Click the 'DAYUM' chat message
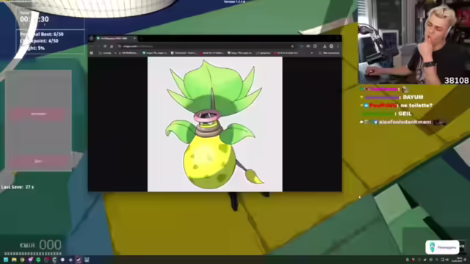 413,98
